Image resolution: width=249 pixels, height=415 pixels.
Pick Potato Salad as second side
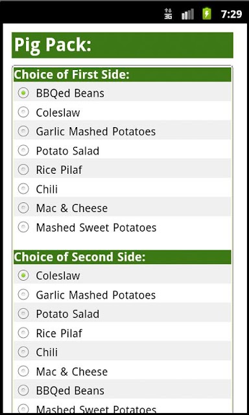[123, 314]
